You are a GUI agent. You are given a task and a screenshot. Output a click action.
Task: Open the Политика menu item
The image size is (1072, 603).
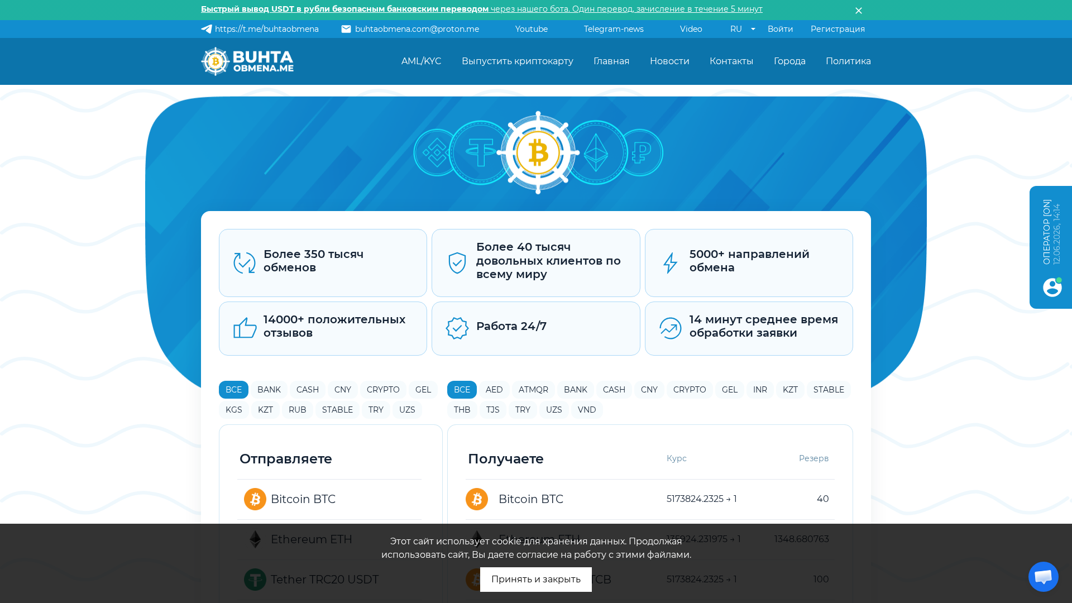point(848,61)
